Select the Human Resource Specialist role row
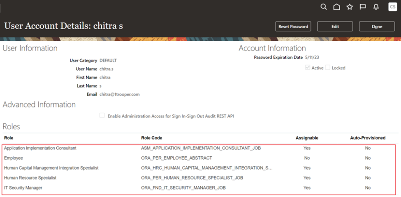The image size is (401, 197). pos(30,178)
